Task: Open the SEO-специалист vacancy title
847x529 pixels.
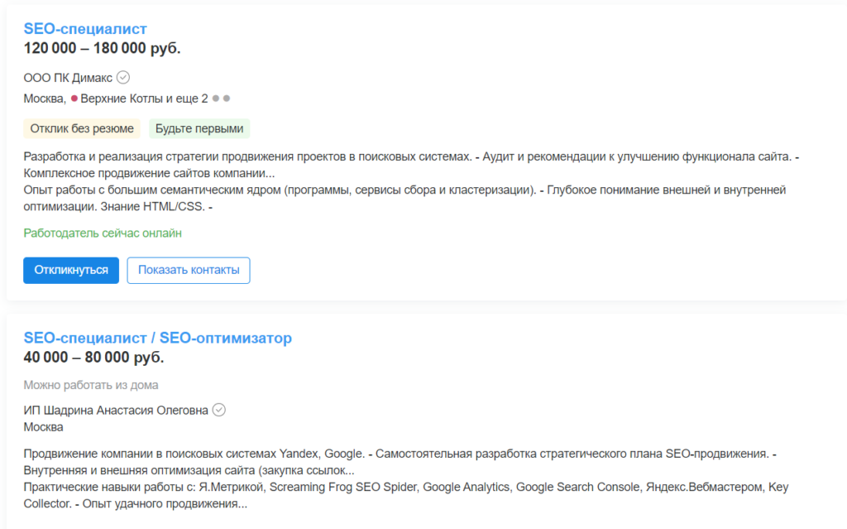Action: coord(85,30)
